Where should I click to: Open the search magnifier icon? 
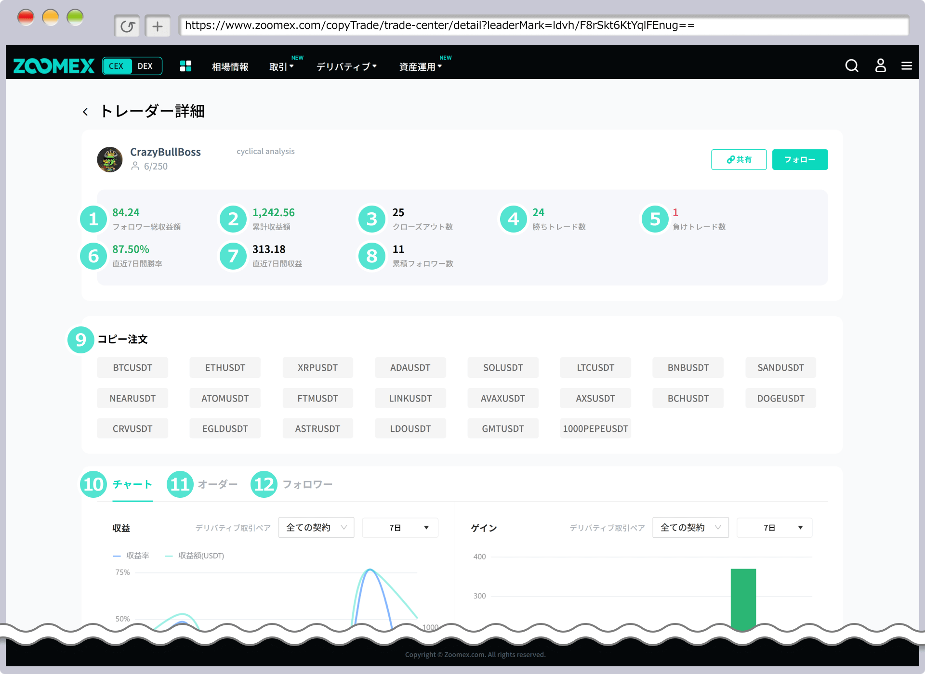coord(852,65)
